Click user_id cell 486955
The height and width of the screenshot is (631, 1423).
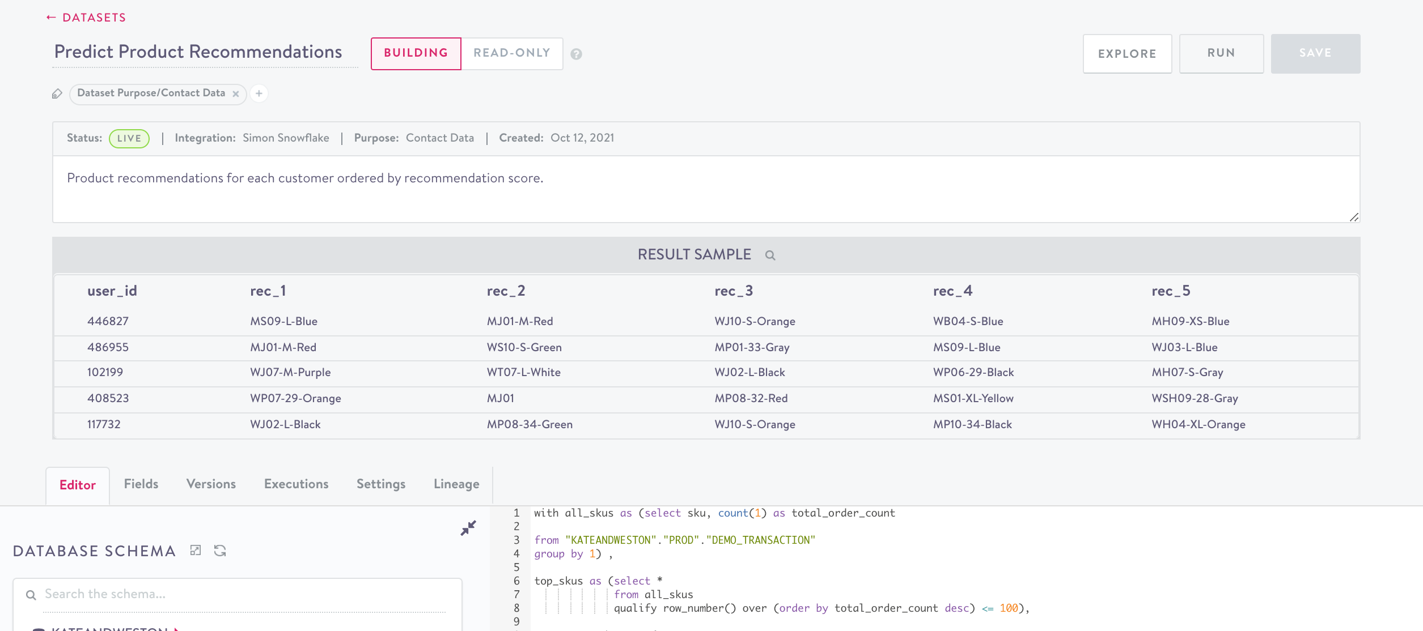pos(108,347)
